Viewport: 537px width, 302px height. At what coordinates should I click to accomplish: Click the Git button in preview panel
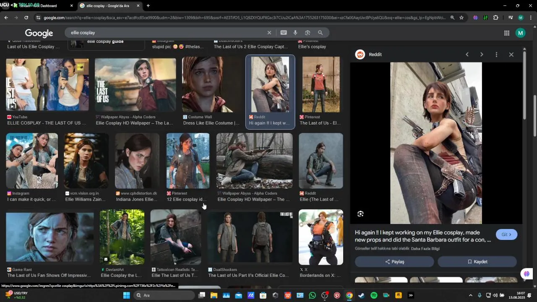click(506, 234)
